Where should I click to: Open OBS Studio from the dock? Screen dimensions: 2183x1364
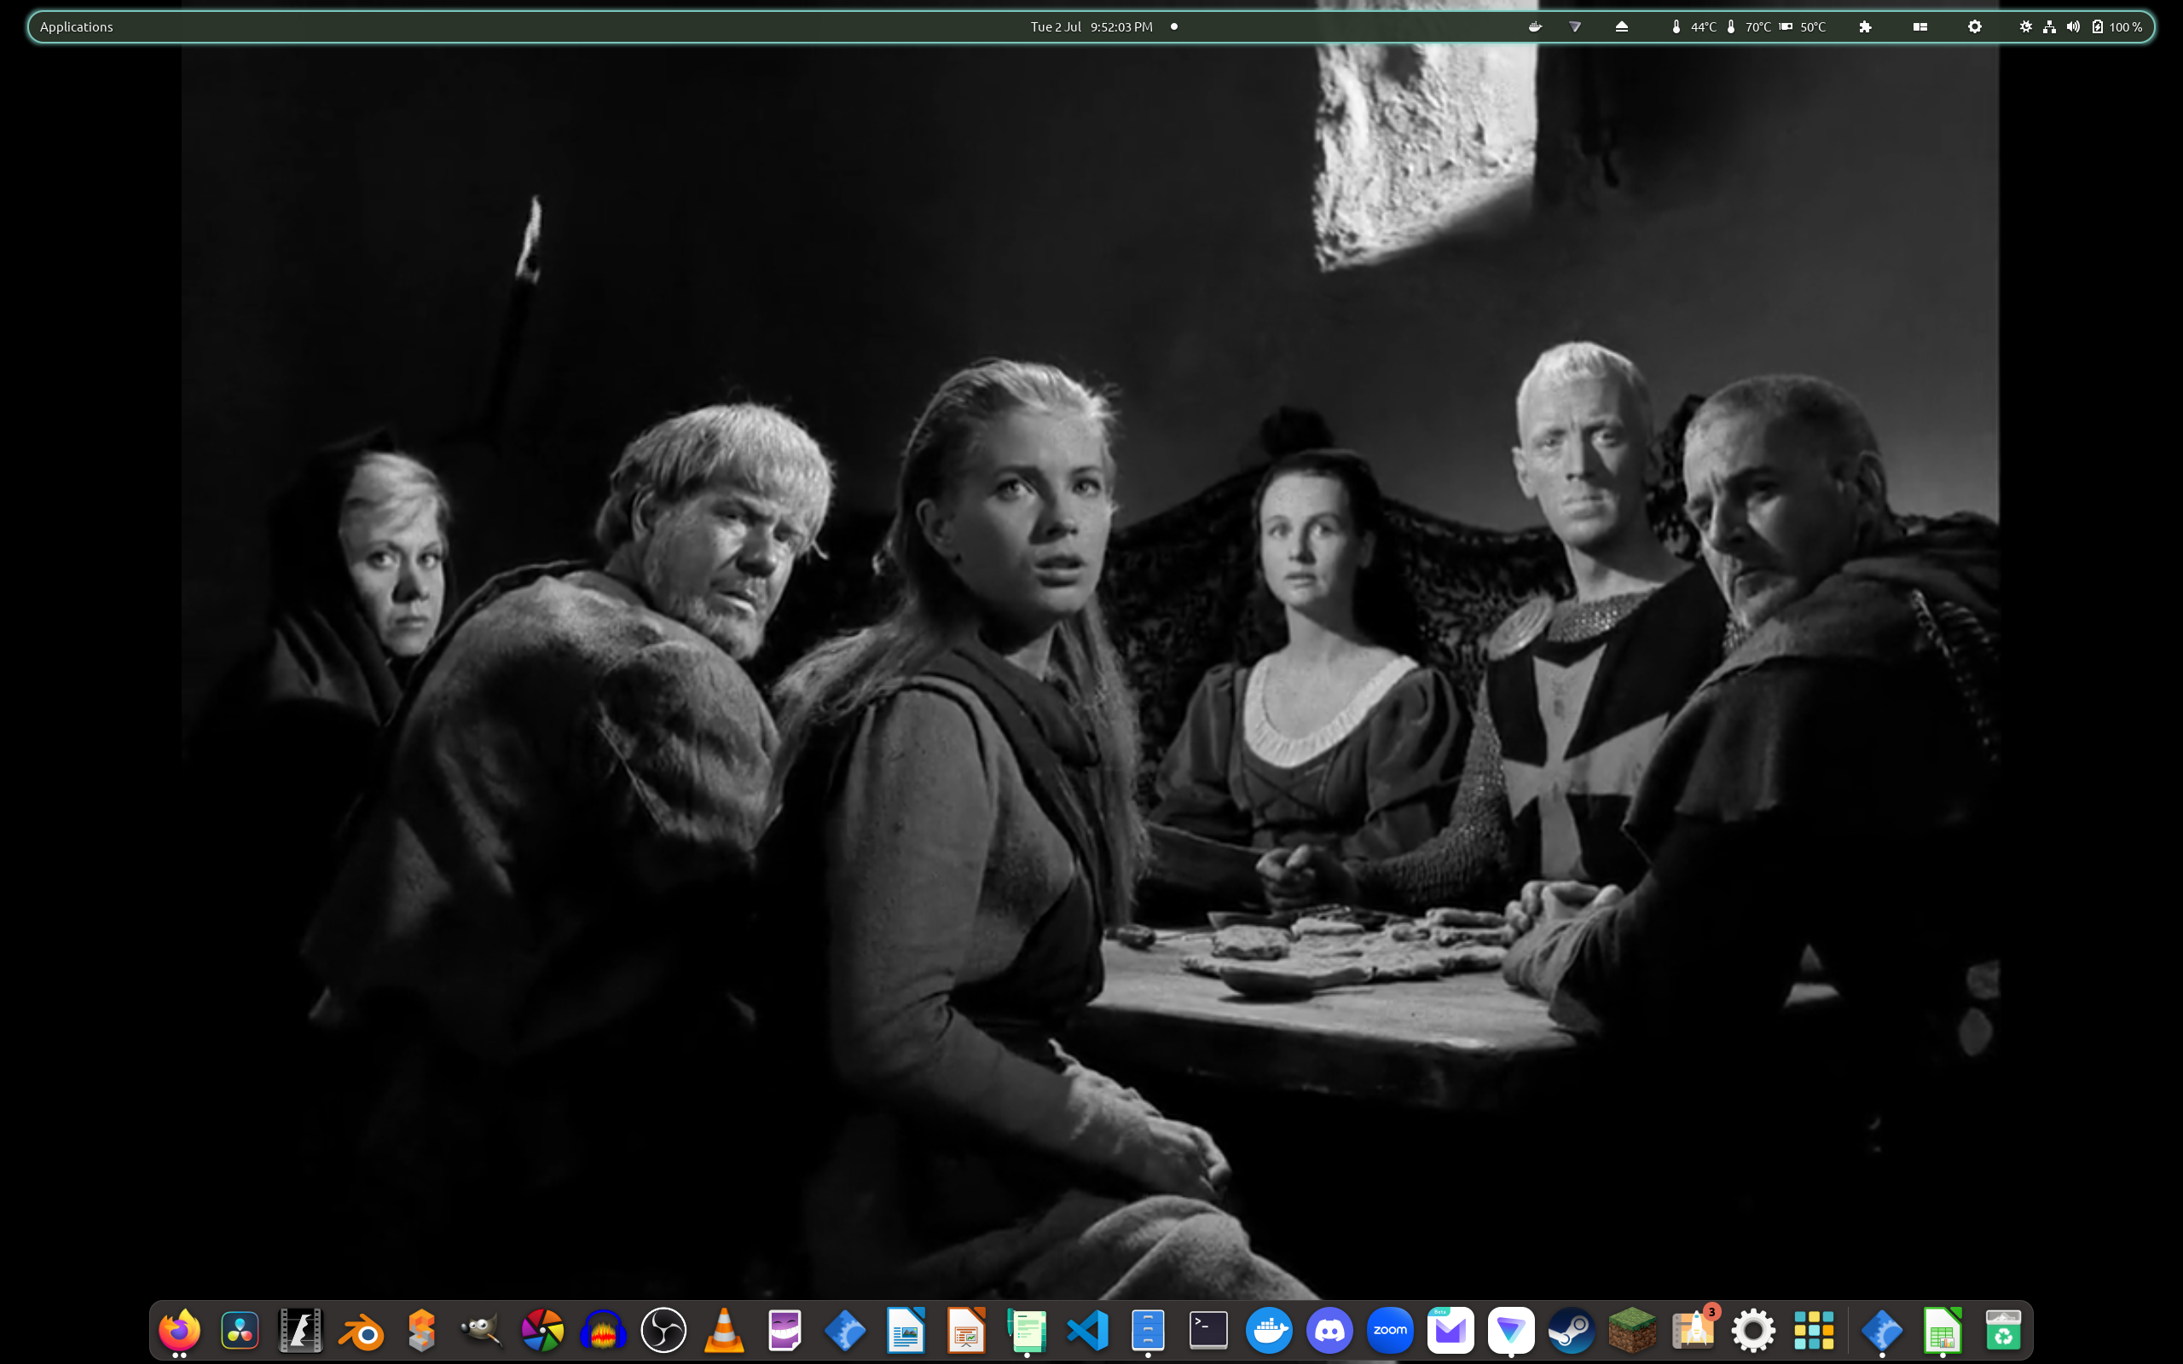663,1330
